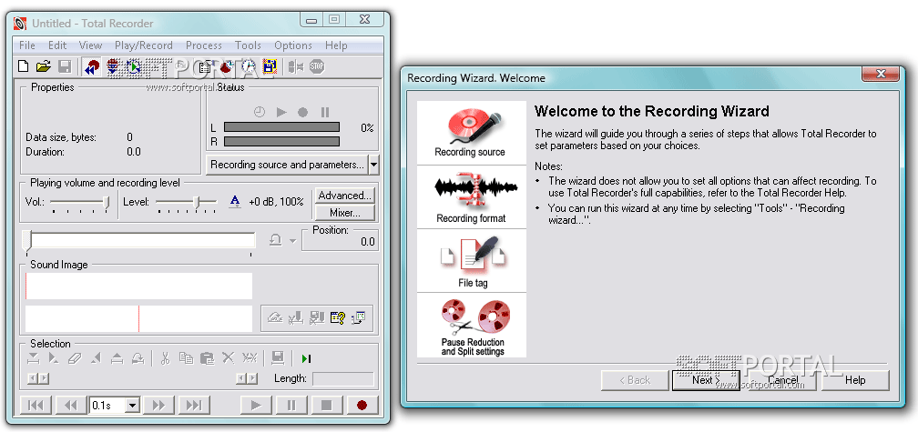Click the STOP sign toolbar icon
Image resolution: width=918 pixels, height=432 pixels.
coord(317,66)
